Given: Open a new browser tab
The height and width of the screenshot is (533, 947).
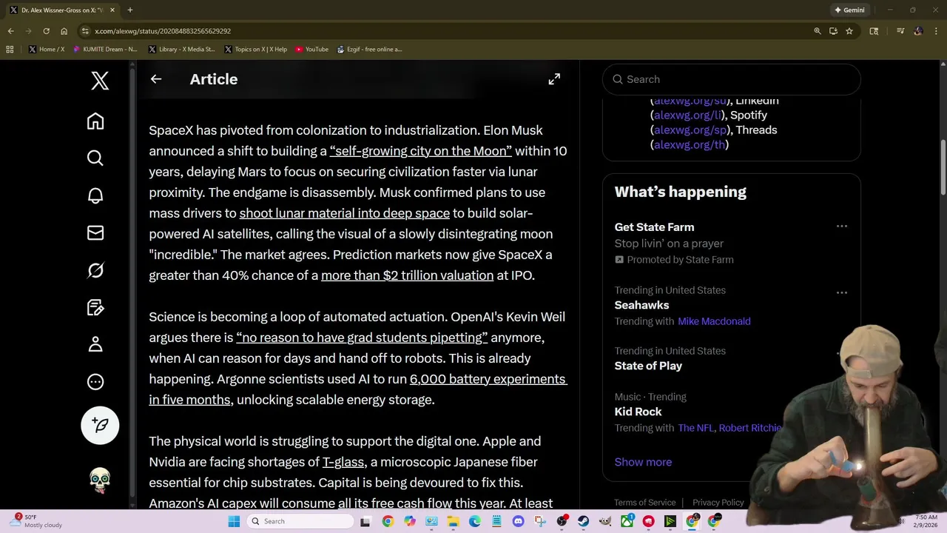Looking at the screenshot, I should (x=129, y=10).
